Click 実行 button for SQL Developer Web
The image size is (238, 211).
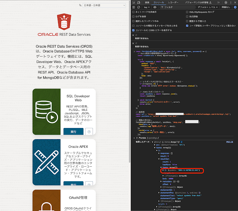tap(74, 132)
